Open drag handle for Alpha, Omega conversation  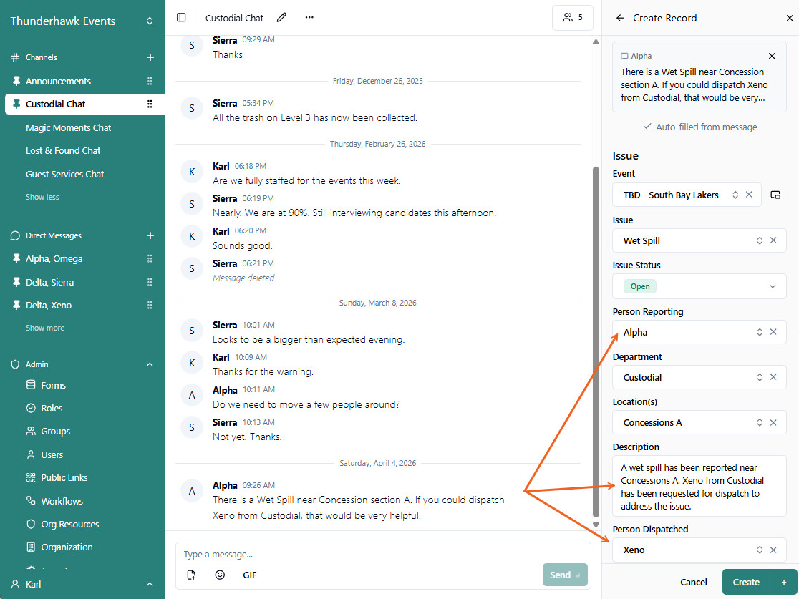pos(150,259)
